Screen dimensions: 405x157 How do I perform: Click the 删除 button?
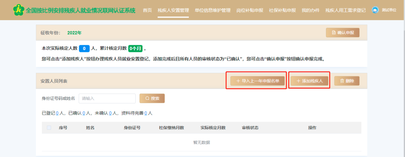(346, 81)
